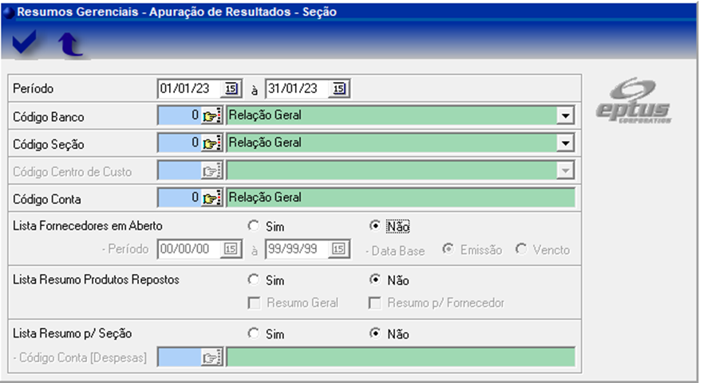Click the Código Conta number field
Screen dimensions: 707x383
tap(179, 198)
